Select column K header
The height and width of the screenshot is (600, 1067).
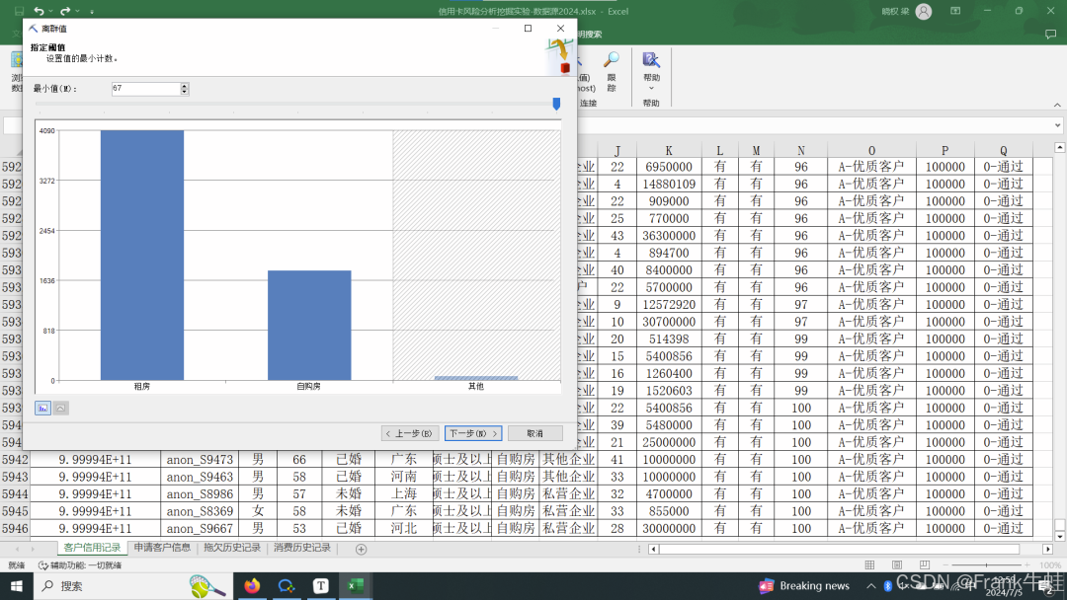(669, 150)
